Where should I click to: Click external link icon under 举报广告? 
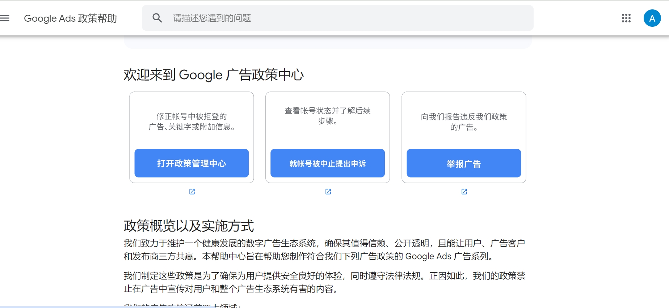(x=464, y=192)
